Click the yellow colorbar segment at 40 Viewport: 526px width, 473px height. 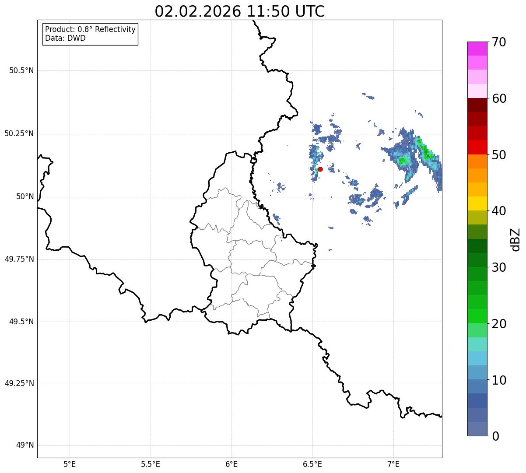coord(477,204)
